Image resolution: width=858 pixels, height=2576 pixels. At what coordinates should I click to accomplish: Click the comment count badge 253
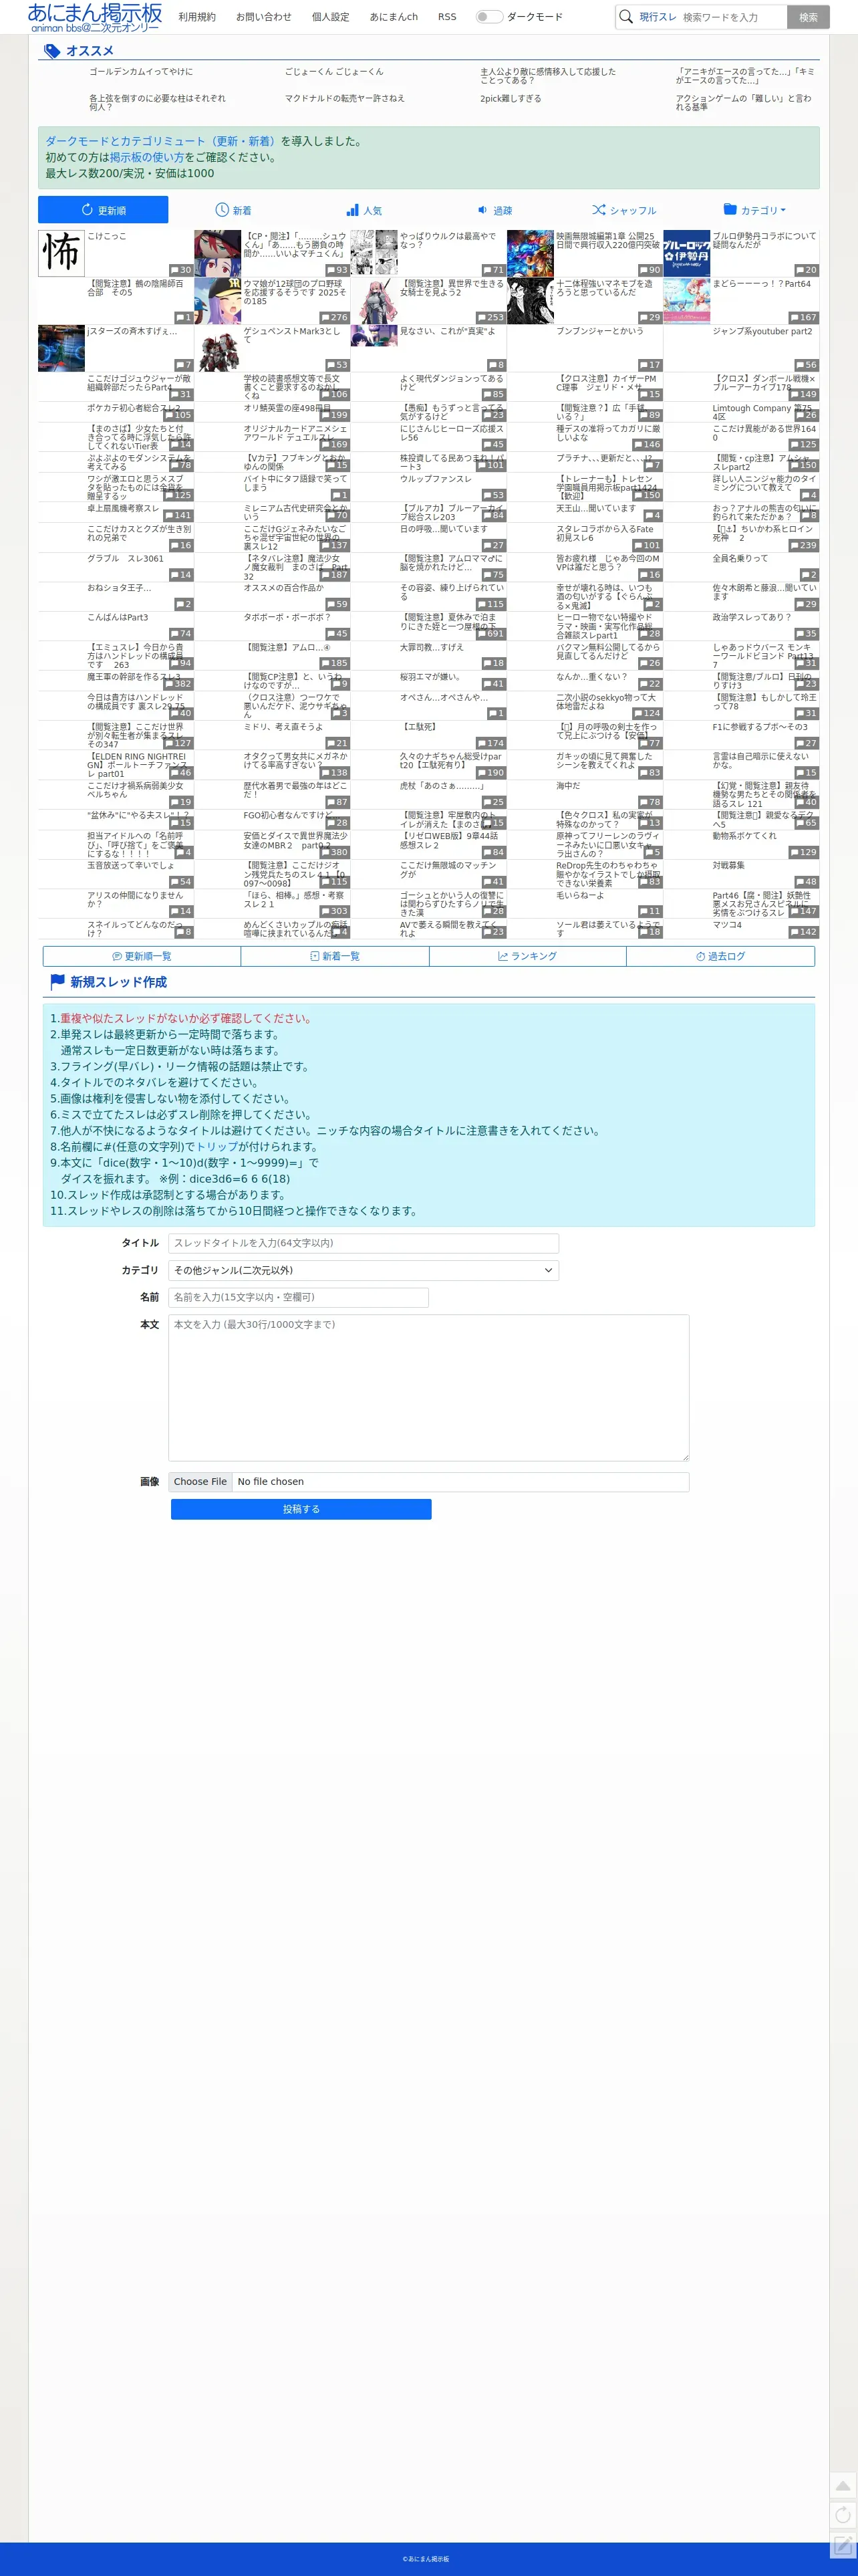click(x=490, y=317)
